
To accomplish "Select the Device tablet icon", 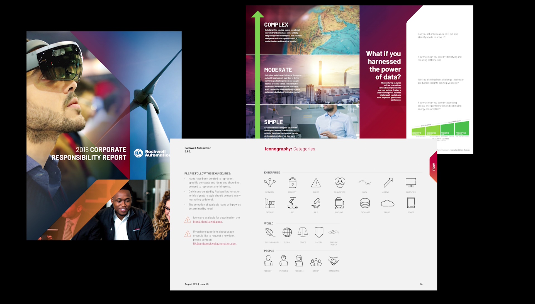I will [x=411, y=203].
